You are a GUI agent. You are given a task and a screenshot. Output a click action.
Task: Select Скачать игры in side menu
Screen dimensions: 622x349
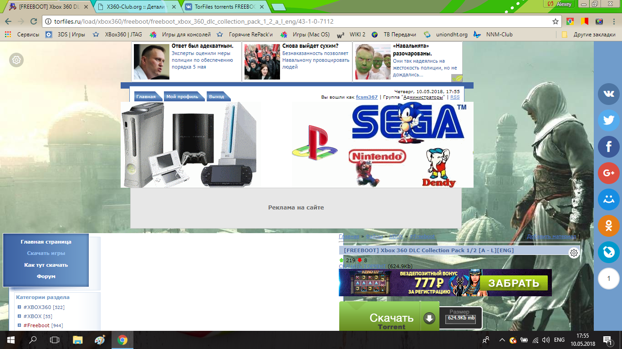tap(46, 253)
